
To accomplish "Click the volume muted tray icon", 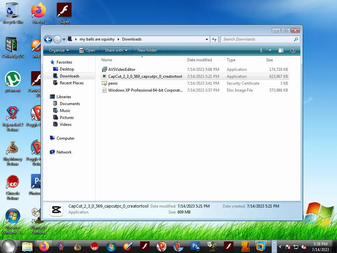I will coord(304,247).
